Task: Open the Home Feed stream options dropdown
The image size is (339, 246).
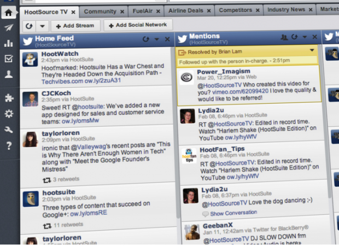Action: pyautogui.click(x=157, y=39)
